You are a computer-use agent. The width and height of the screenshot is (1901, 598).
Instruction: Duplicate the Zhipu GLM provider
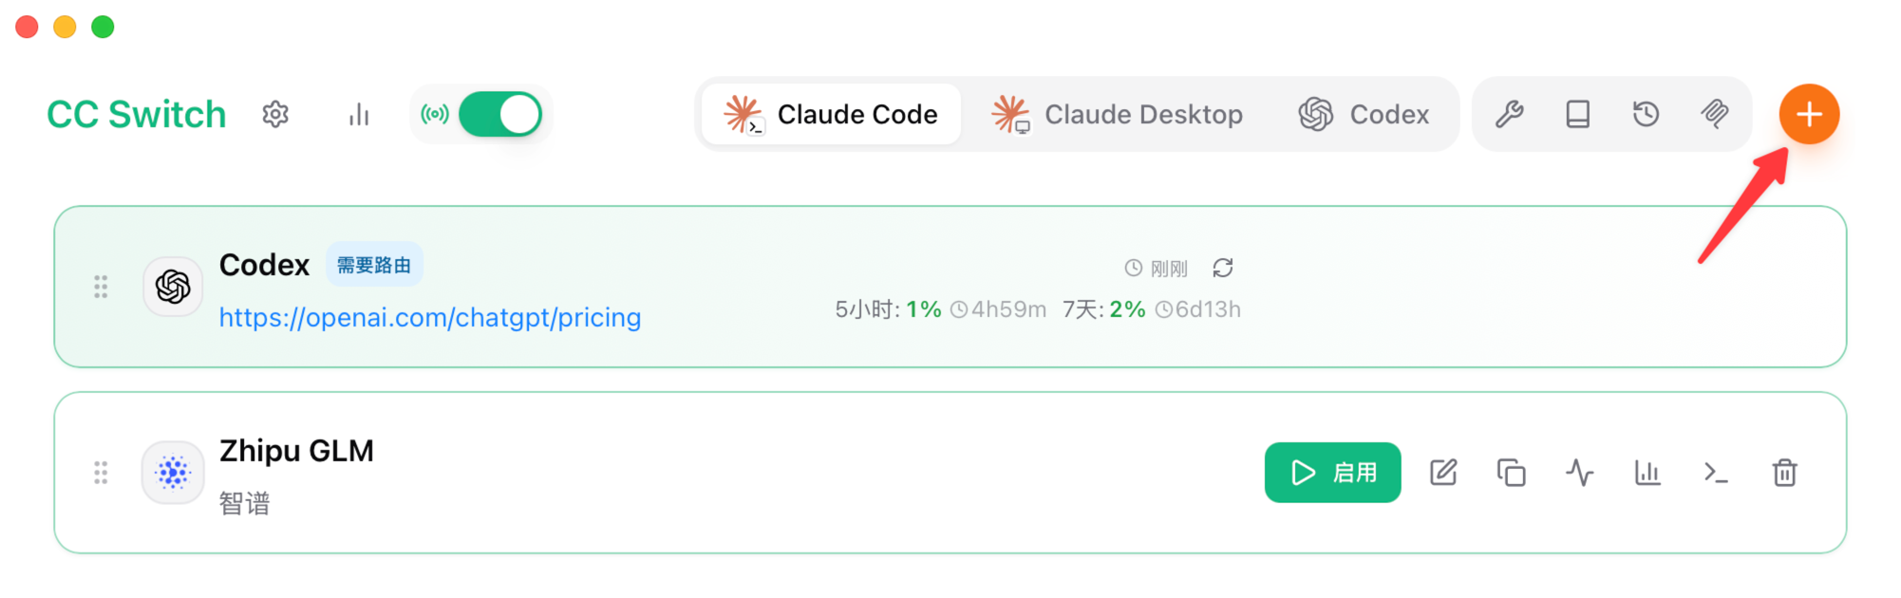tap(1512, 473)
